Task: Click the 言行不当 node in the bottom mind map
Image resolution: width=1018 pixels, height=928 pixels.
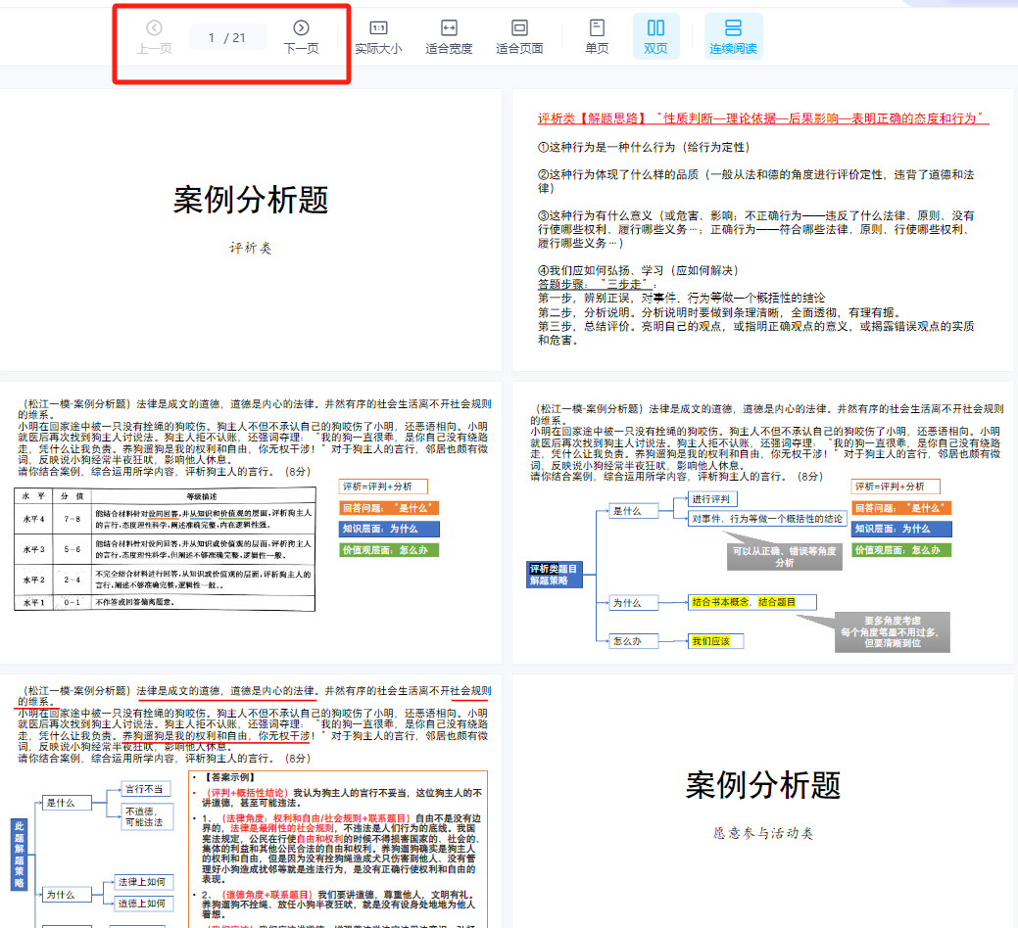Action: tap(146, 789)
